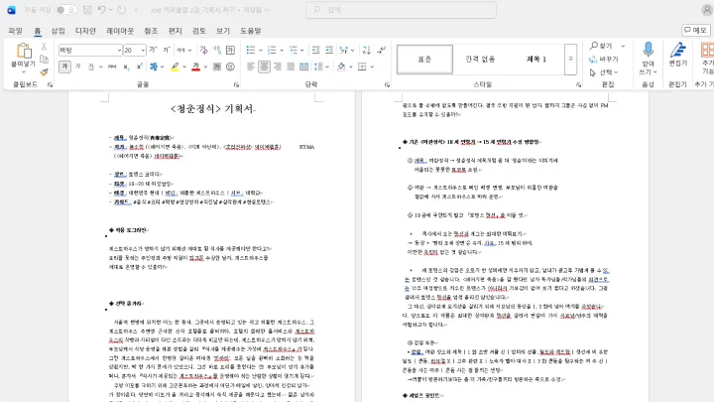
Task: Switch to the Review (검토) tab
Action: pyautogui.click(x=199, y=31)
